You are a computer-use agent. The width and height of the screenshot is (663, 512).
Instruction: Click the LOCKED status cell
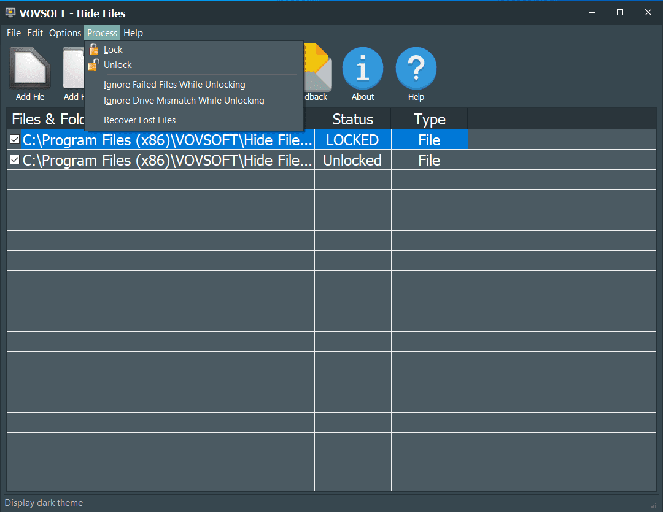[x=352, y=140]
